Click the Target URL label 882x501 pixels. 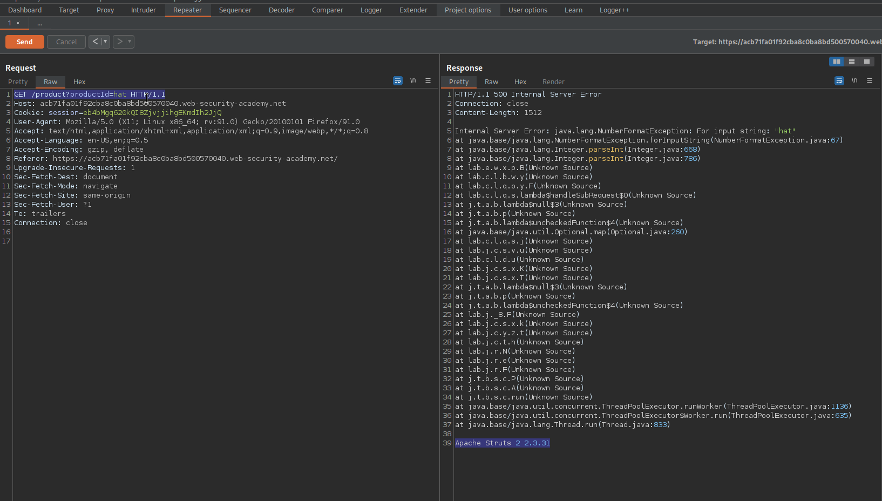[x=787, y=42]
